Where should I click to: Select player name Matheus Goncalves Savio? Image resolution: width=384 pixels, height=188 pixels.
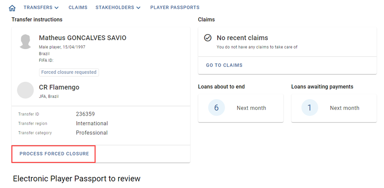[x=82, y=38]
